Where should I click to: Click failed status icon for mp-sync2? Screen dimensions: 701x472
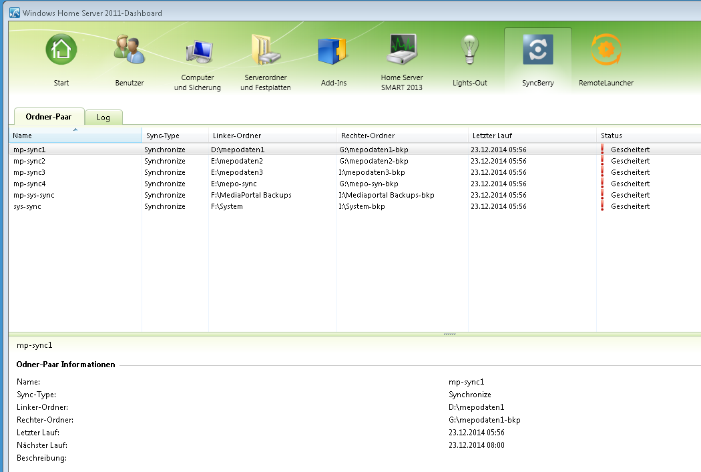click(x=602, y=161)
